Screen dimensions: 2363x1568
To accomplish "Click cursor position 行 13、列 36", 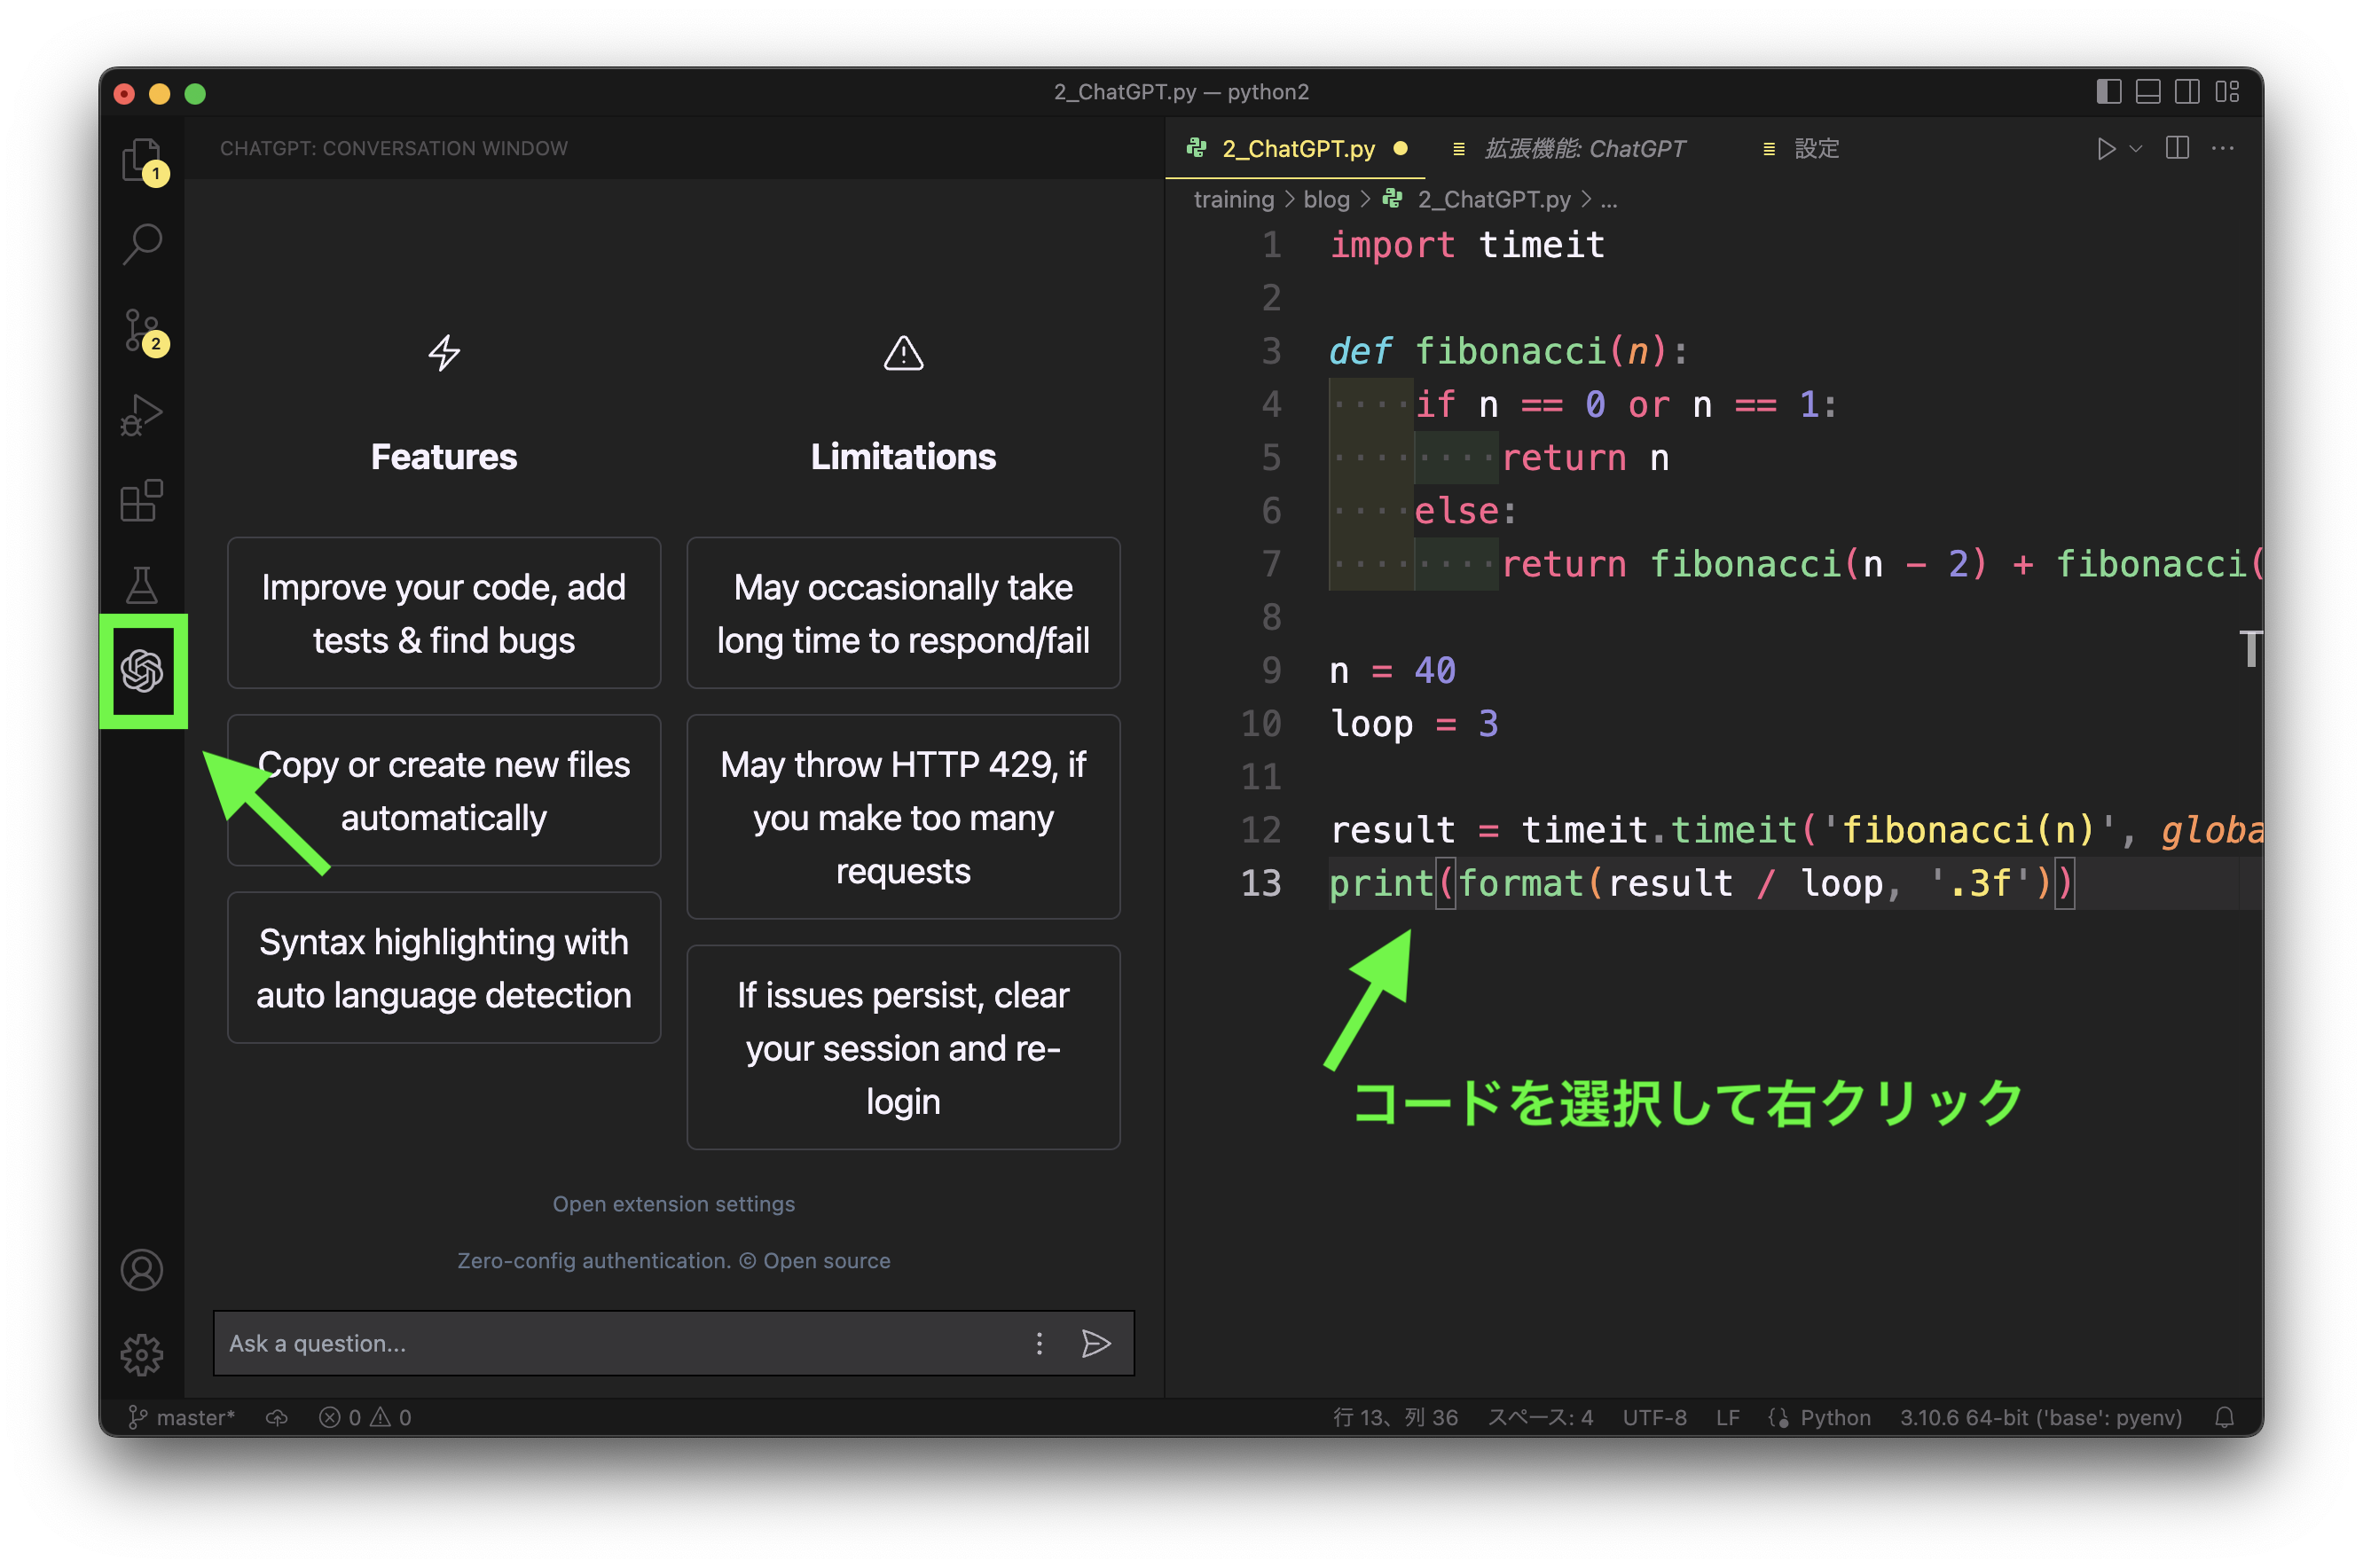I will 1395,1417.
